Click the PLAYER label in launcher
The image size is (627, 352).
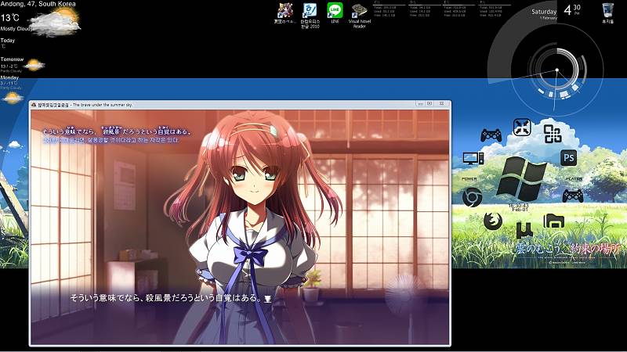coord(574,179)
